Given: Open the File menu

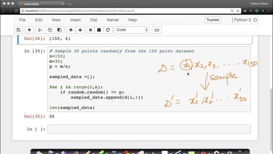Looking at the screenshot, I should coord(22,20).
